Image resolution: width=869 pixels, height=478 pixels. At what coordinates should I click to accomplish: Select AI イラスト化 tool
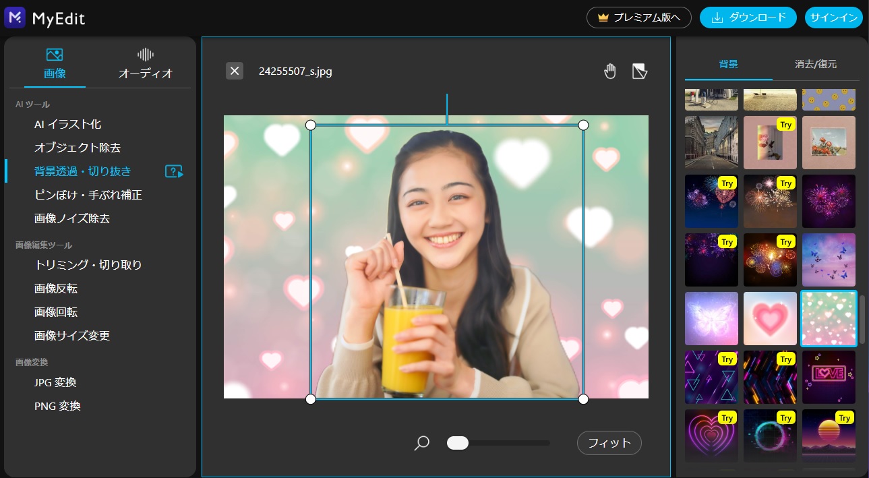pos(68,124)
